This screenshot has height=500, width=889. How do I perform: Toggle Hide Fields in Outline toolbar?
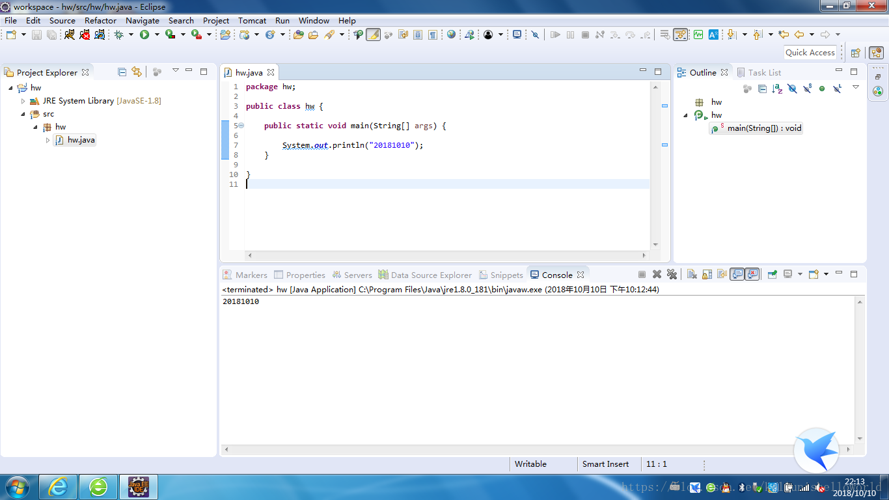(792, 89)
